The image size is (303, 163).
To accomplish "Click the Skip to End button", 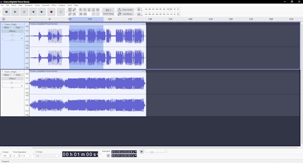I will 42,12.
